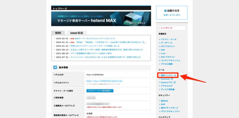Screen dimensions: 239x118
Task: Open the SSH アカウント page
Action: [168, 57]
